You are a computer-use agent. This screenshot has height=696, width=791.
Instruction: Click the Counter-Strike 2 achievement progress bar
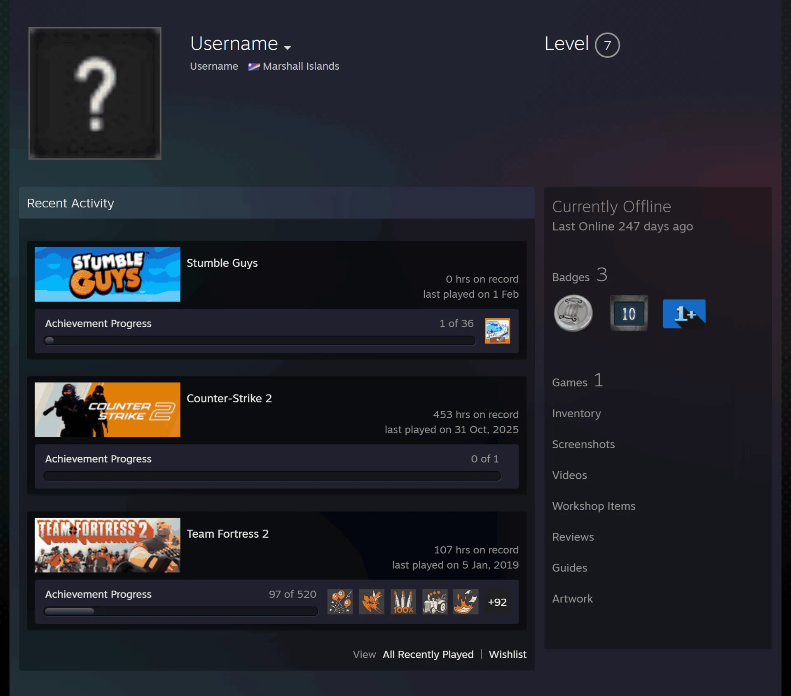pos(272,476)
